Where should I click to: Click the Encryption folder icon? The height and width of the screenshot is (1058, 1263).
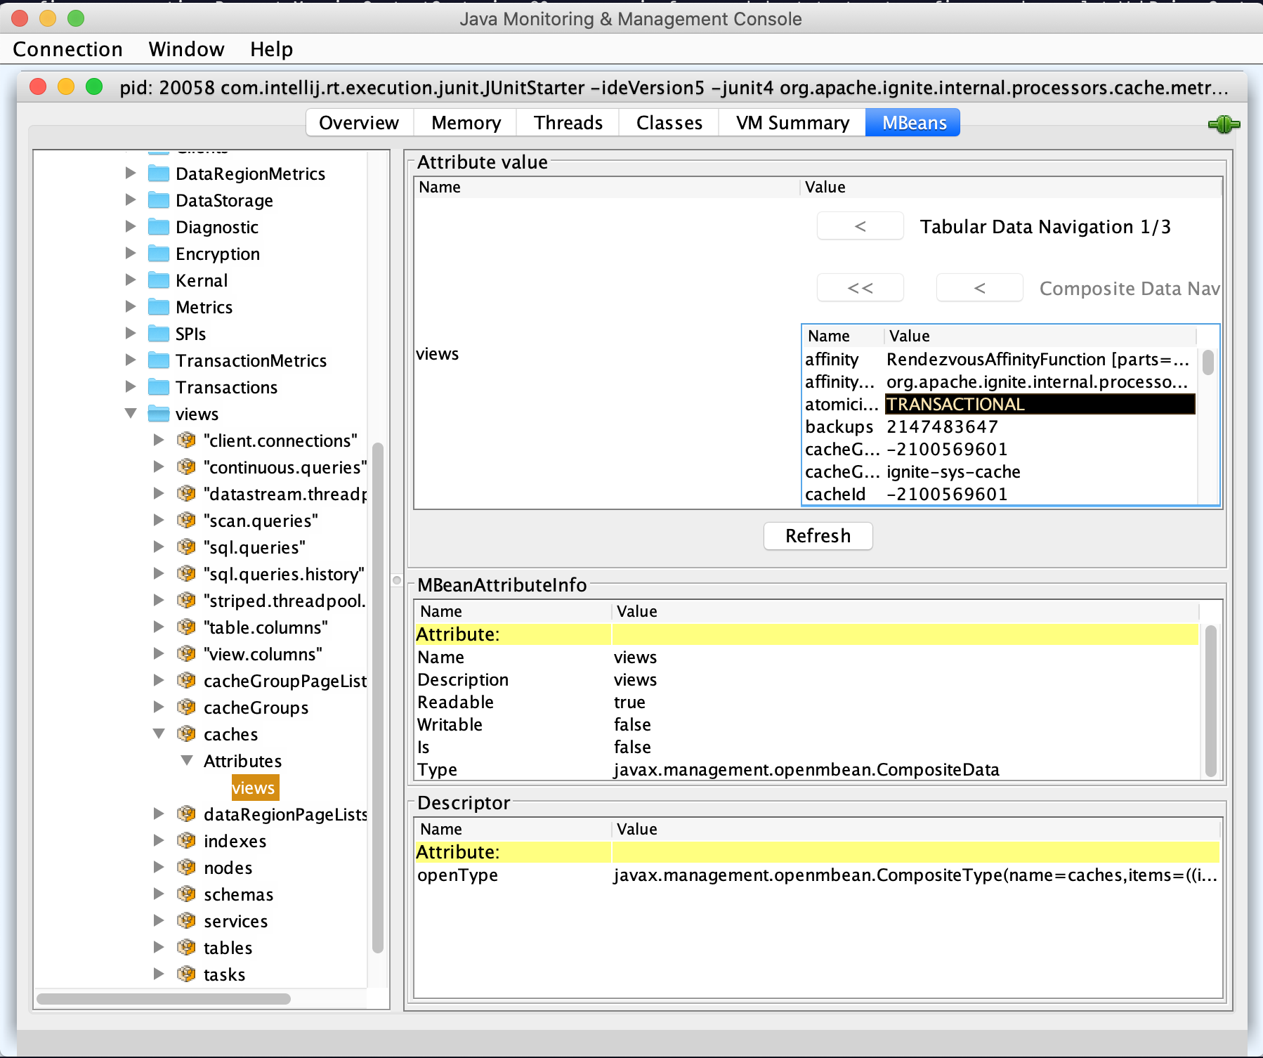159,254
